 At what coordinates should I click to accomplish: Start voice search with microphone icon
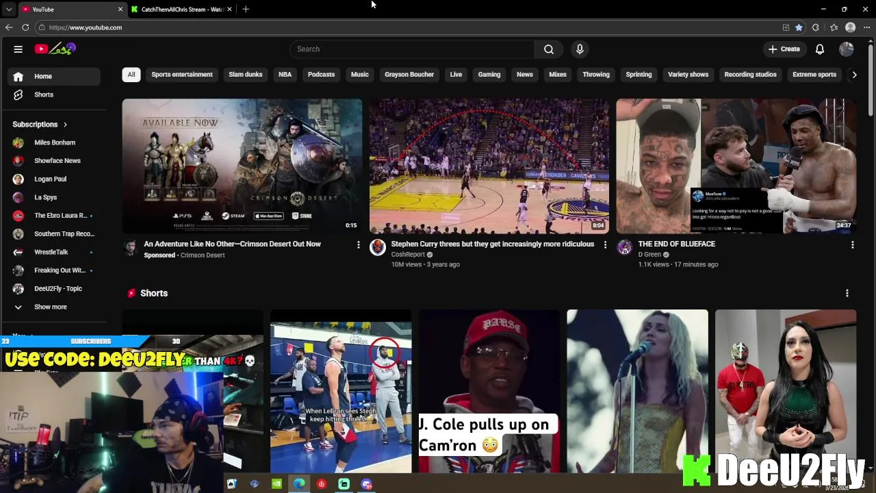(580, 49)
